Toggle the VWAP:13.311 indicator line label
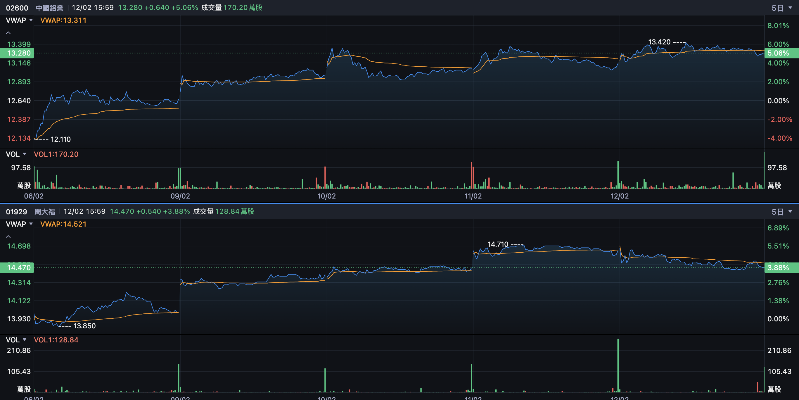Screen dimensions: 799x400 63,20
